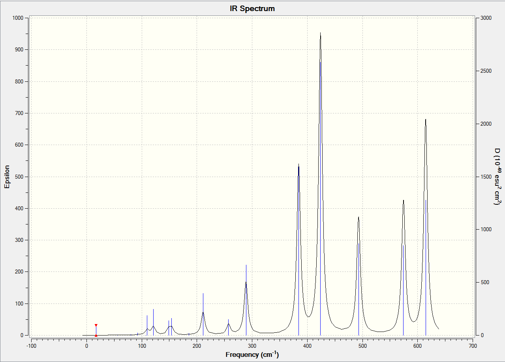505x362 pixels.
Task: Select the 3000 tick label on right axis
Action: [486, 18]
